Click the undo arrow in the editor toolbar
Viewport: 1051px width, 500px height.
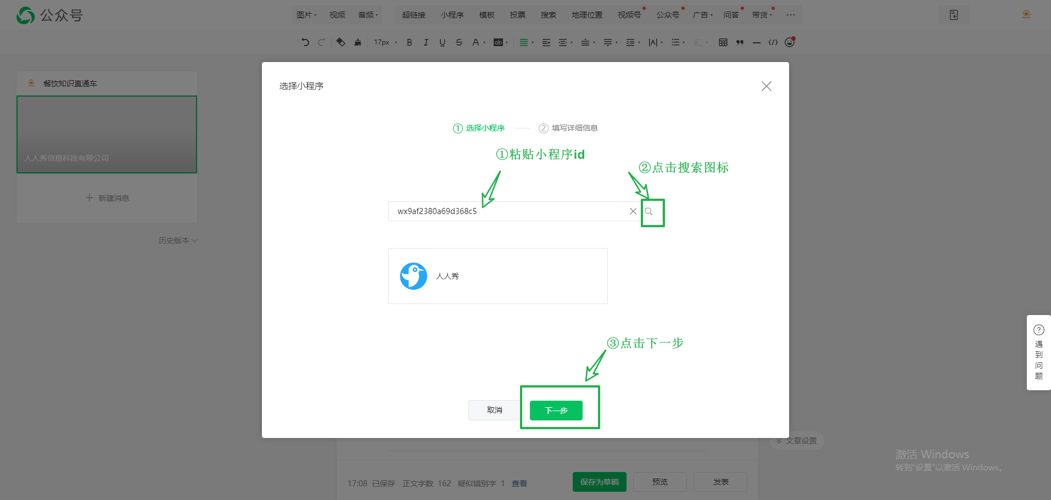[305, 42]
